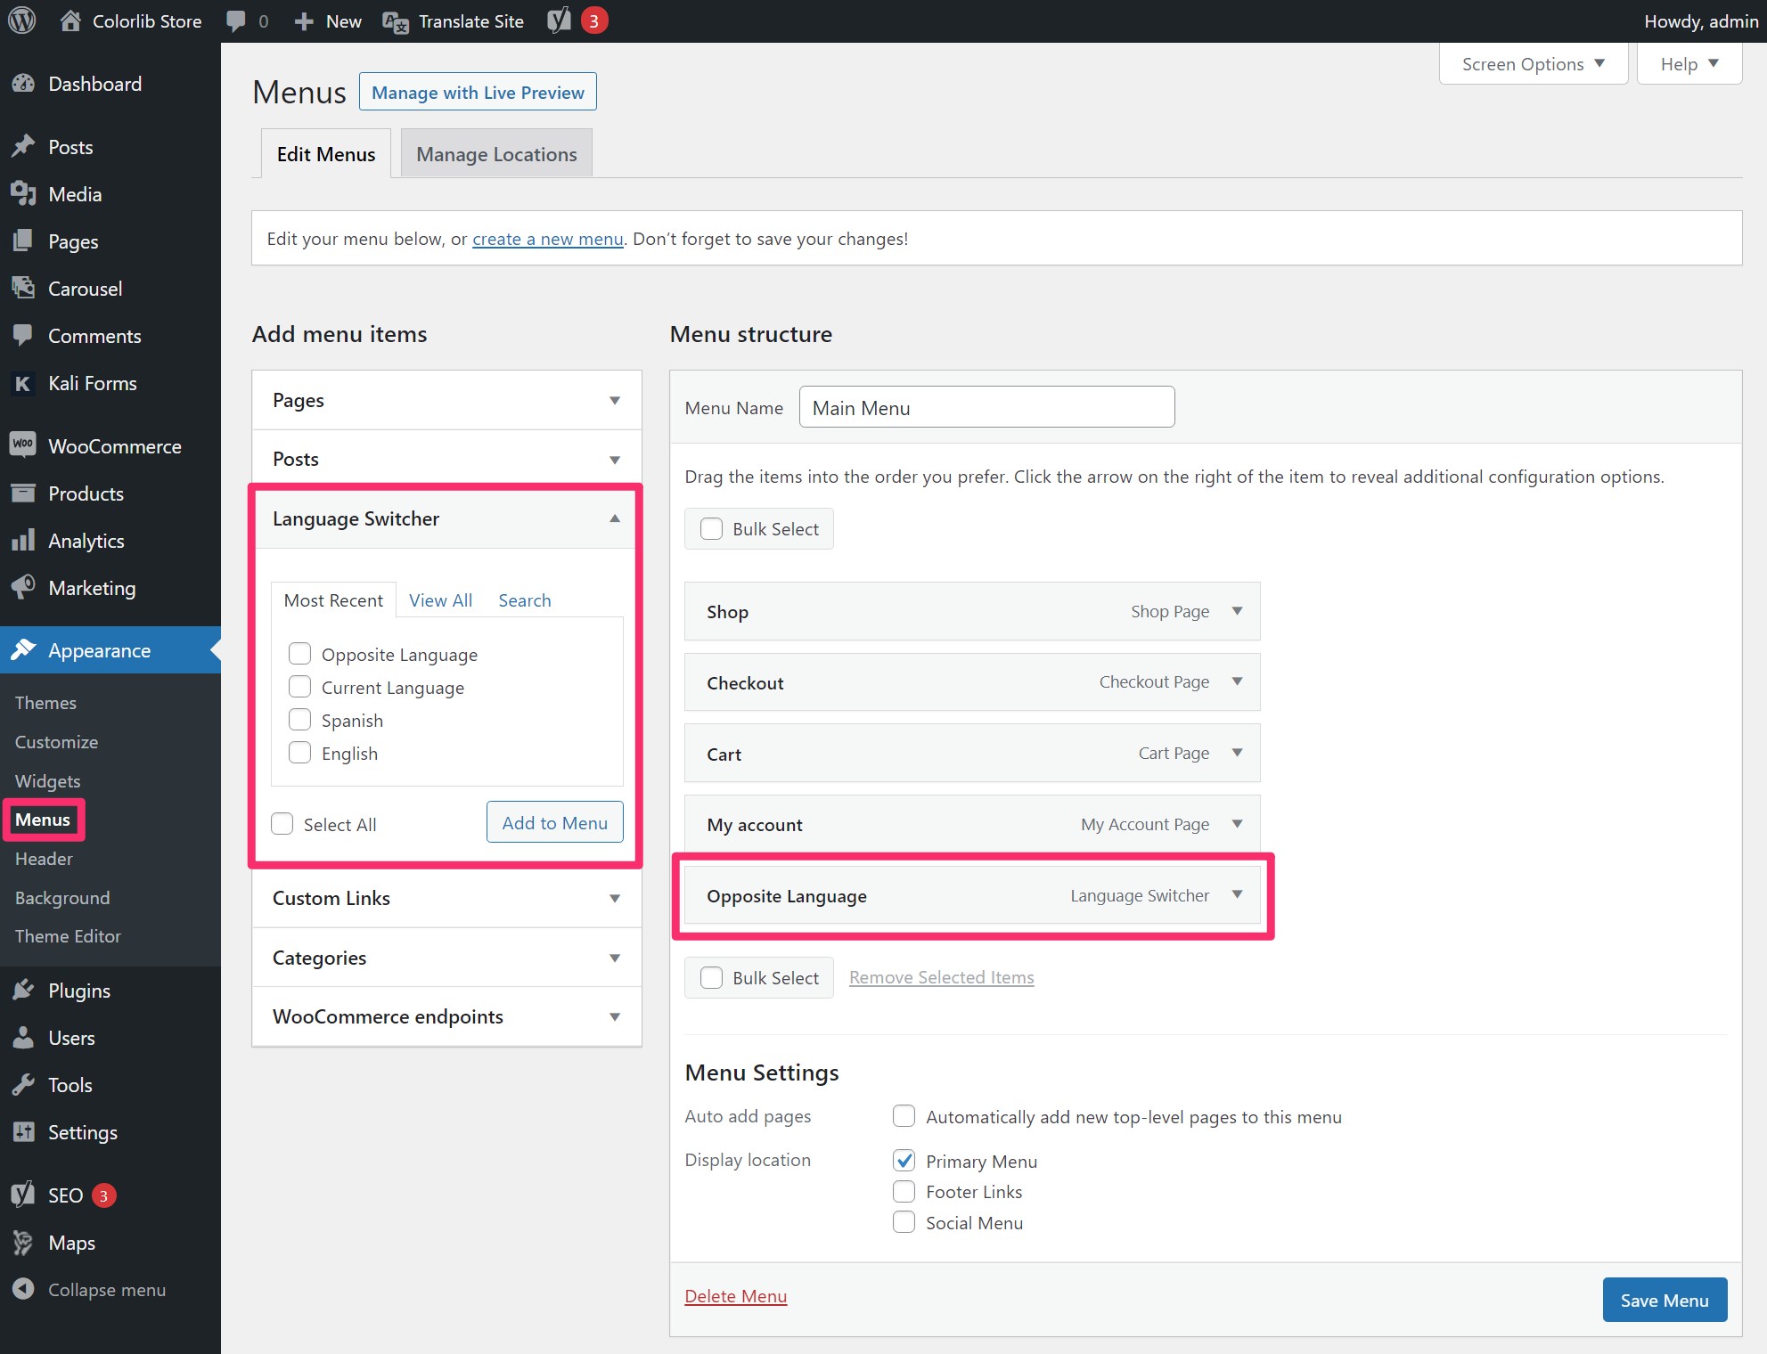Click Manage with Live Preview button
The height and width of the screenshot is (1354, 1767).
click(x=478, y=92)
